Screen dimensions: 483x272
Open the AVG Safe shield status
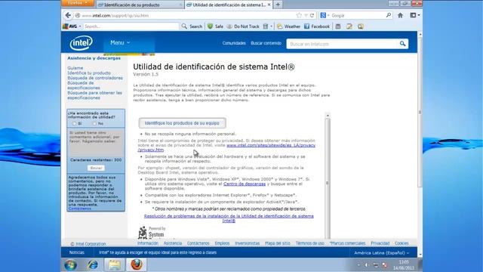(215, 26)
